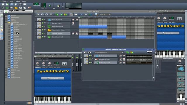Open the 100% zoom dropdown in Song-Editor
Image resolution: width=187 pixels, height=105 pixels.
(105, 14)
